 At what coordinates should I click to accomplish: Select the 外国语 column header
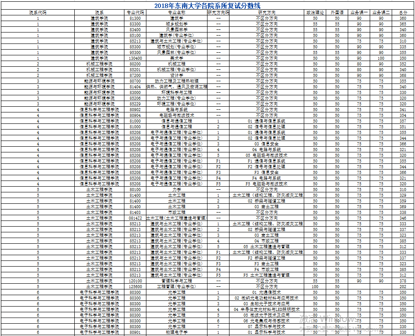click(x=337, y=12)
